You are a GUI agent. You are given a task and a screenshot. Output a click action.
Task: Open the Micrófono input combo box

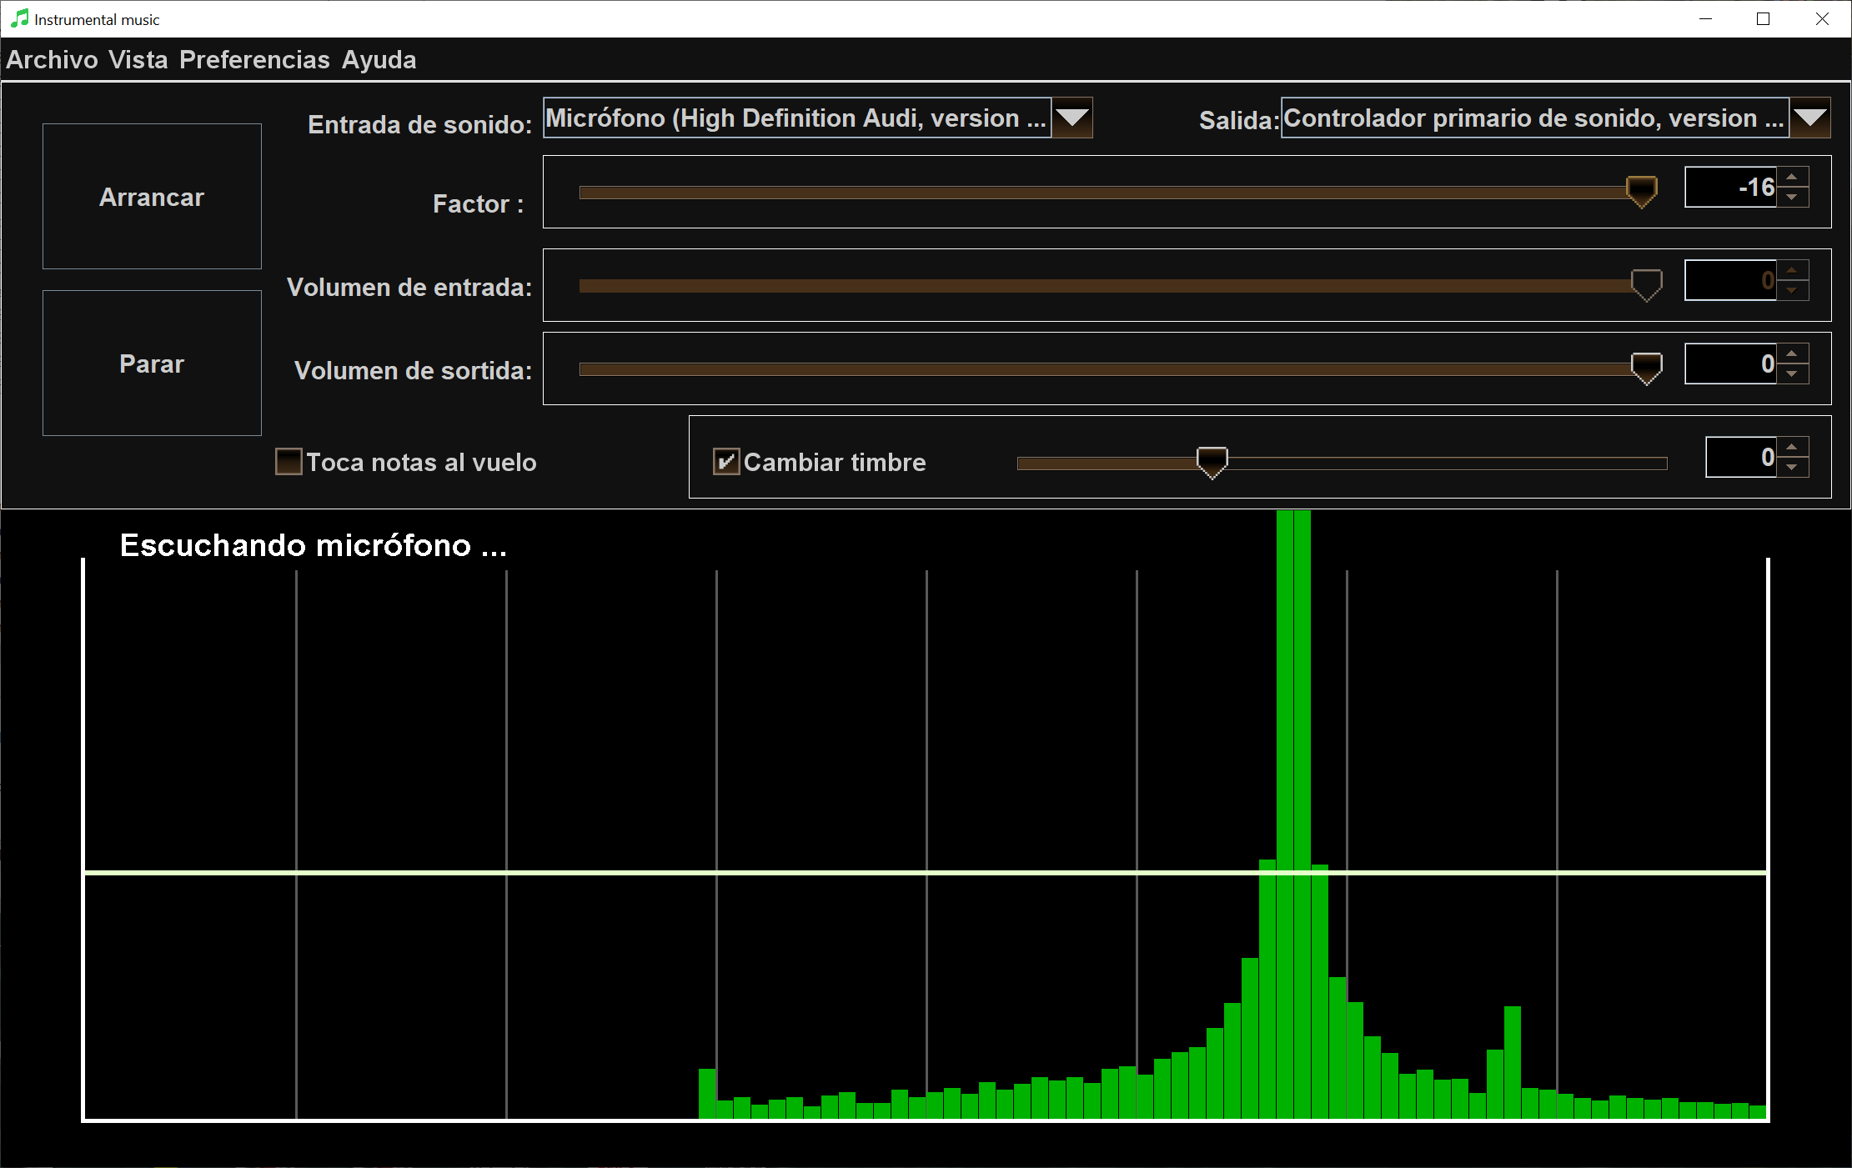pyautogui.click(x=796, y=118)
